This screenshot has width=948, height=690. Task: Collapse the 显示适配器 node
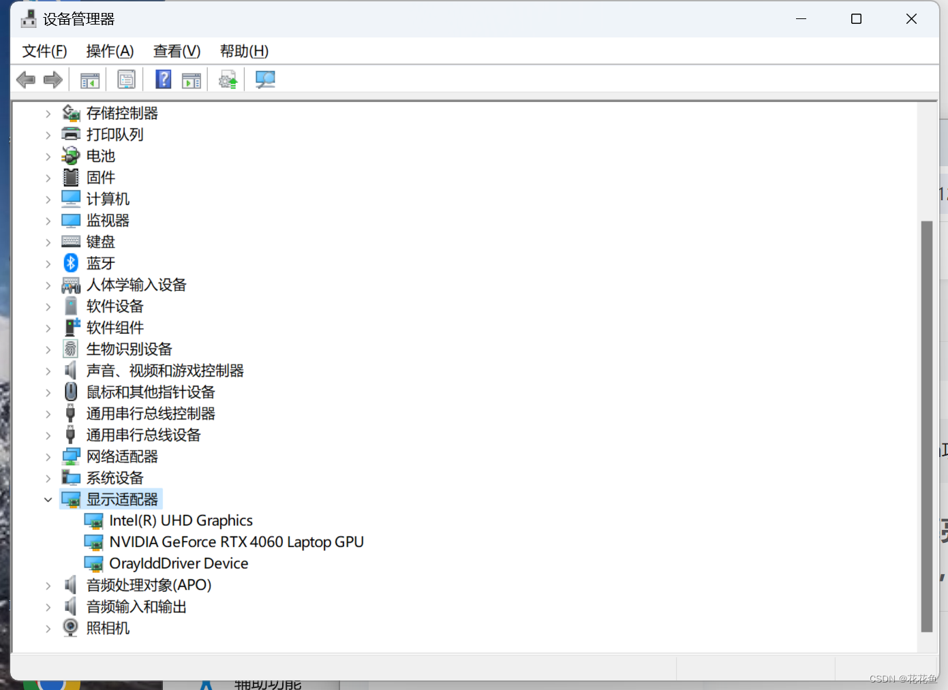click(x=48, y=499)
